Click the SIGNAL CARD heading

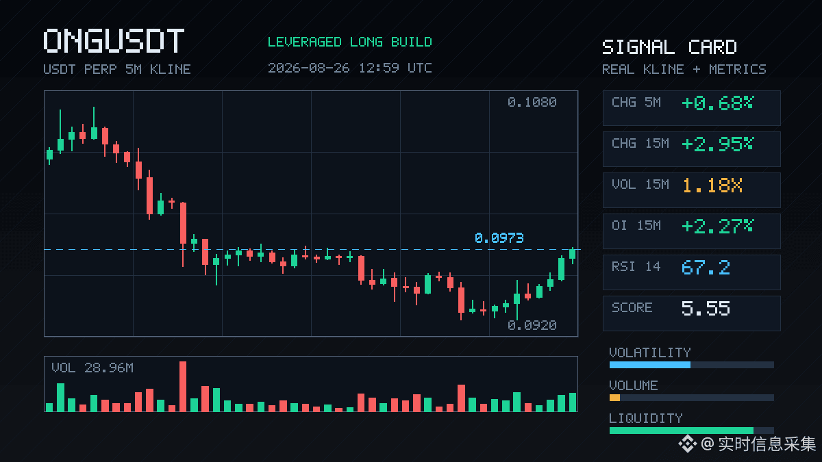click(x=669, y=47)
